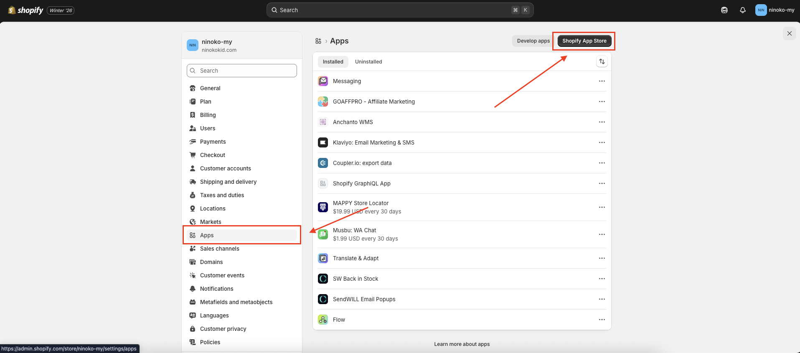Select Locations in settings sidebar
Viewport: 800px width, 353px height.
(242, 208)
